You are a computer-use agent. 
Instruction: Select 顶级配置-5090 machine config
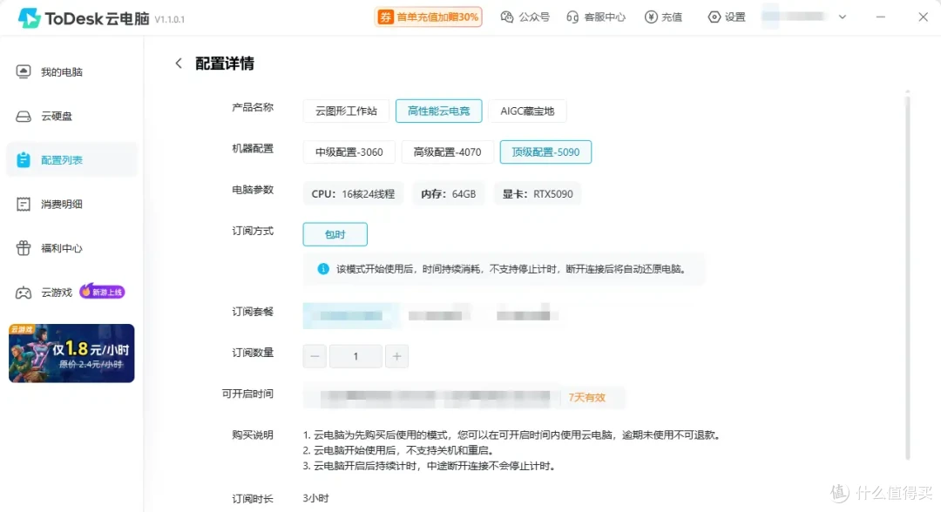click(545, 152)
